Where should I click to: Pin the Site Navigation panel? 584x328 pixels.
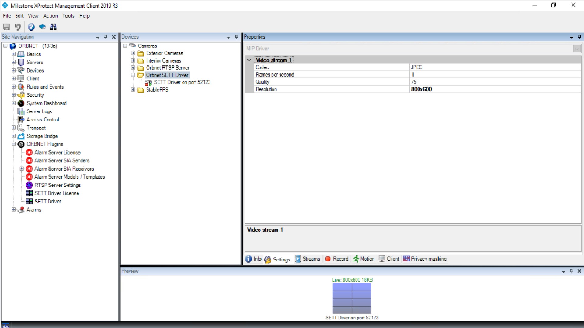pos(106,37)
